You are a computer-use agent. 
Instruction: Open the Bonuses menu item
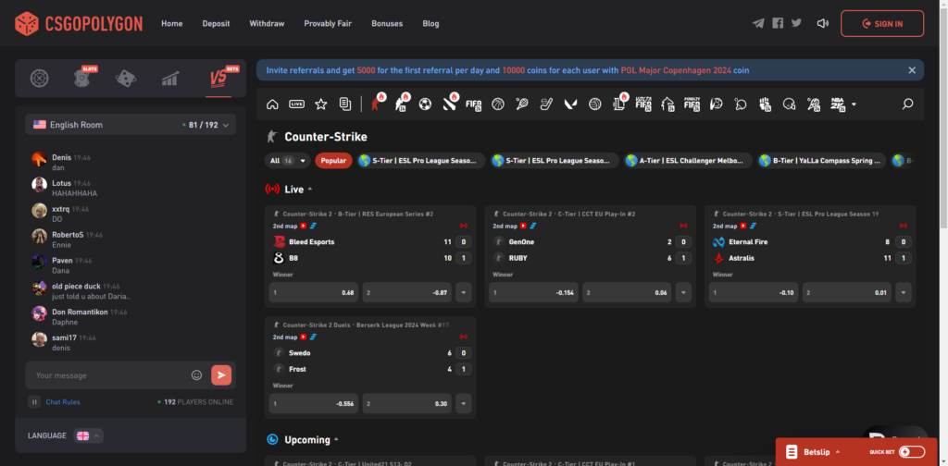click(387, 23)
